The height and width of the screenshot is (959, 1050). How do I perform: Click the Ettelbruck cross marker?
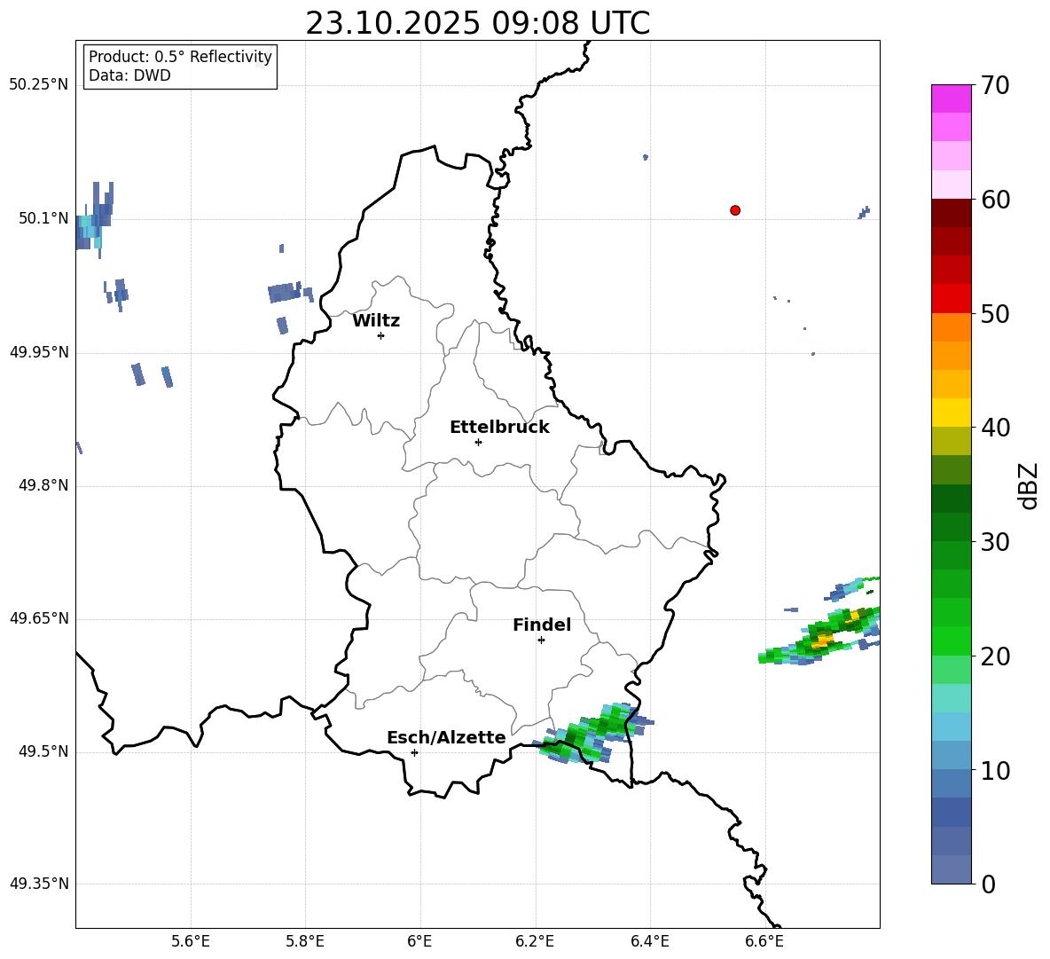coord(478,442)
